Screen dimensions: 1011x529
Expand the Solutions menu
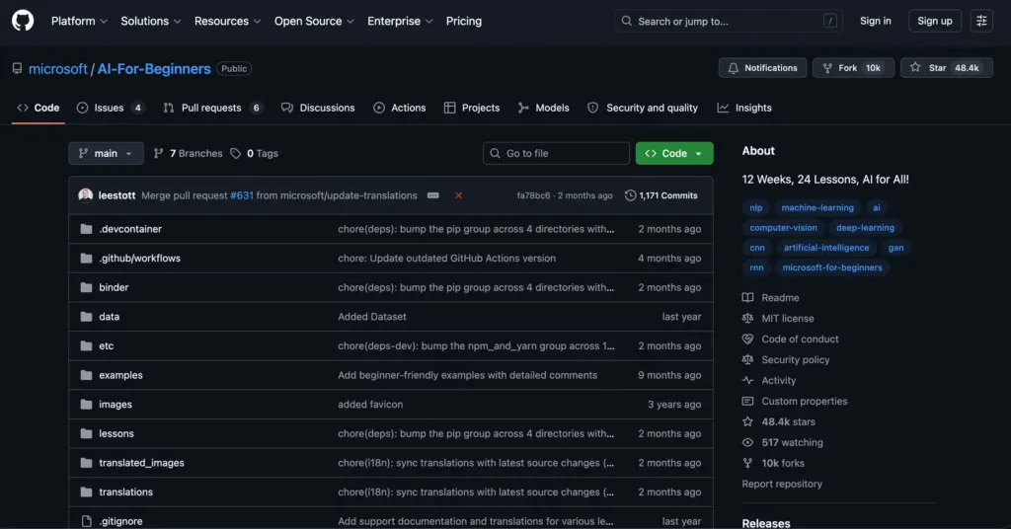[x=151, y=22]
